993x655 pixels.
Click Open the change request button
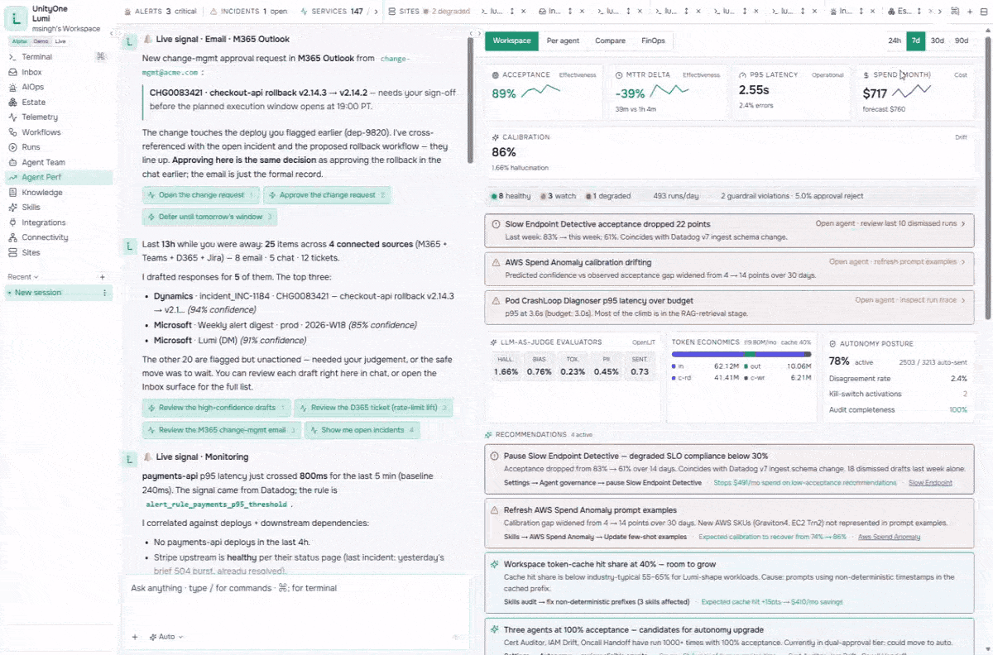click(201, 195)
